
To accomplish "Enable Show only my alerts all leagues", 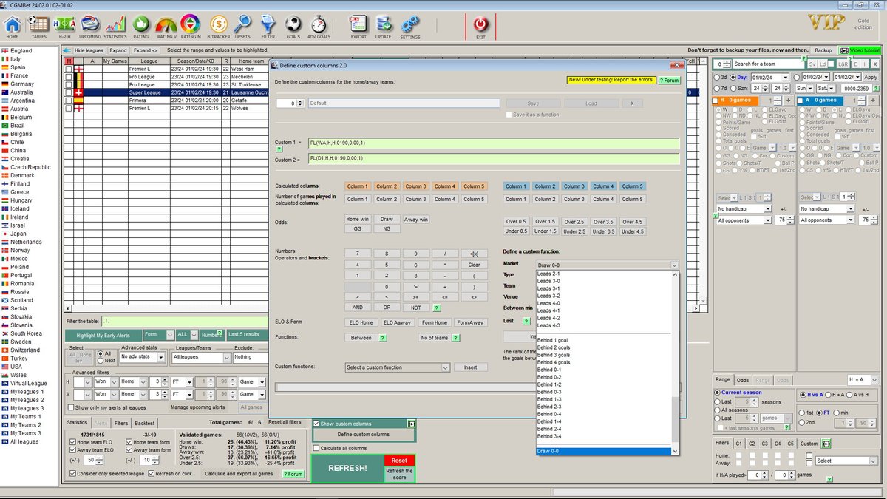I will point(71,407).
